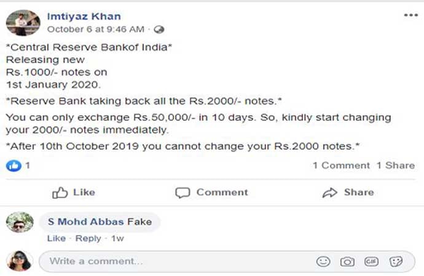
Task: Attach a photo using camera icon
Action: (x=347, y=261)
